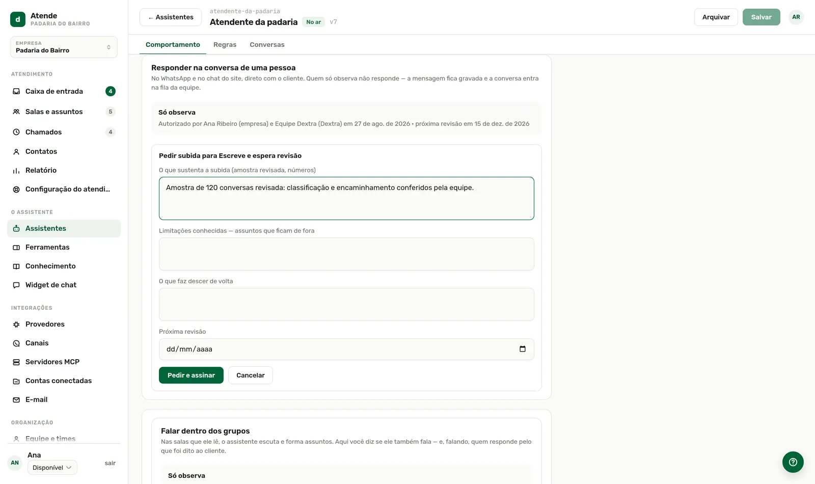The width and height of the screenshot is (815, 484).
Task: Click the Provedores icon
Action: point(16,324)
